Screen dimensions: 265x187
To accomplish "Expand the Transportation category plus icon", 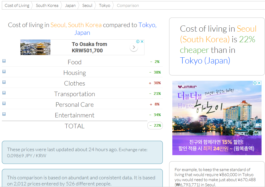I will (4, 93).
